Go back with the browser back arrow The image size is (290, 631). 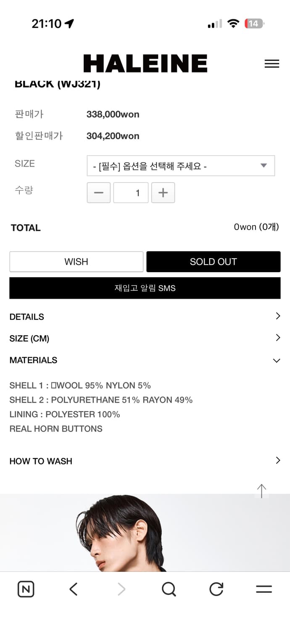coord(74,589)
